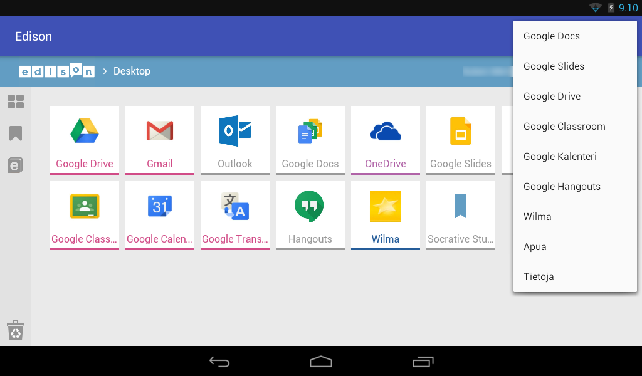Open the Google Slides desktop tile
The width and height of the screenshot is (642, 376).
(x=461, y=140)
